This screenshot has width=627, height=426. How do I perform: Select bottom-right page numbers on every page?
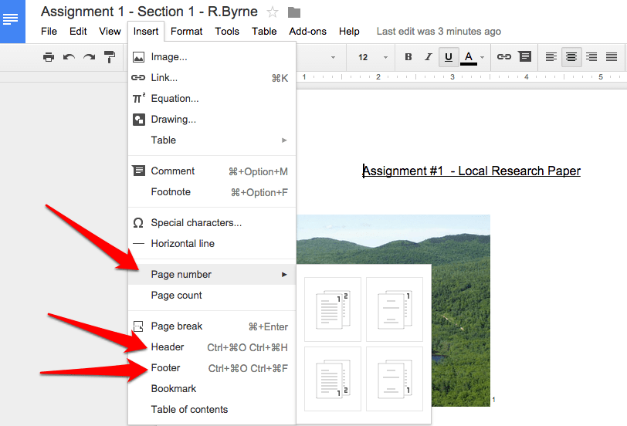[x=333, y=379]
